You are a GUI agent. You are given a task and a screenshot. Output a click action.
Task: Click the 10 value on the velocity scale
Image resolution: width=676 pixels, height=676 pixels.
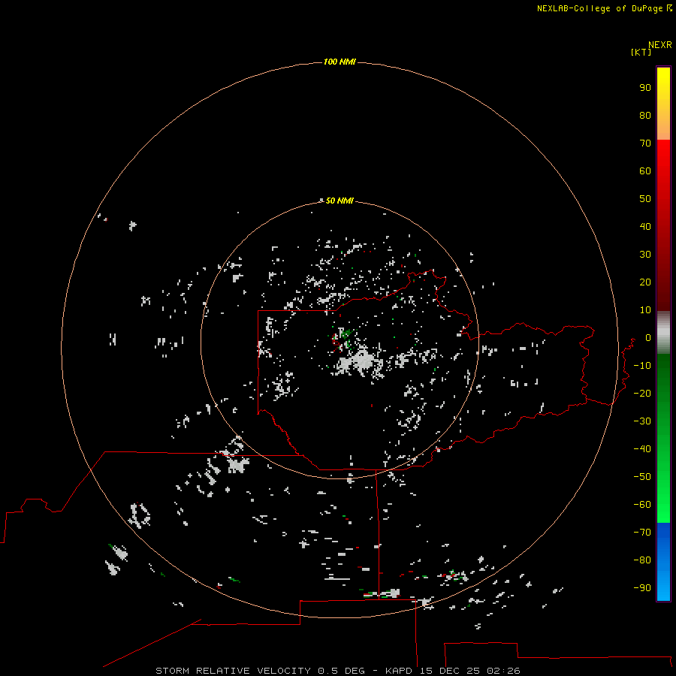click(x=645, y=310)
